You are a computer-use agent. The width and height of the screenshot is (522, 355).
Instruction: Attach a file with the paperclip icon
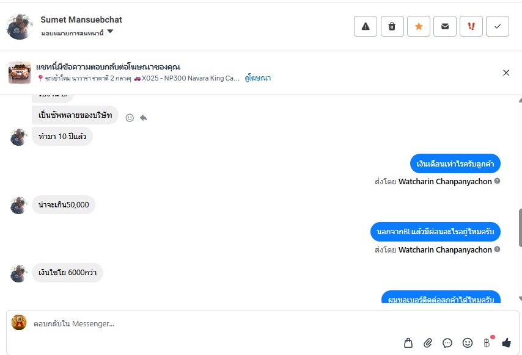coord(428,343)
